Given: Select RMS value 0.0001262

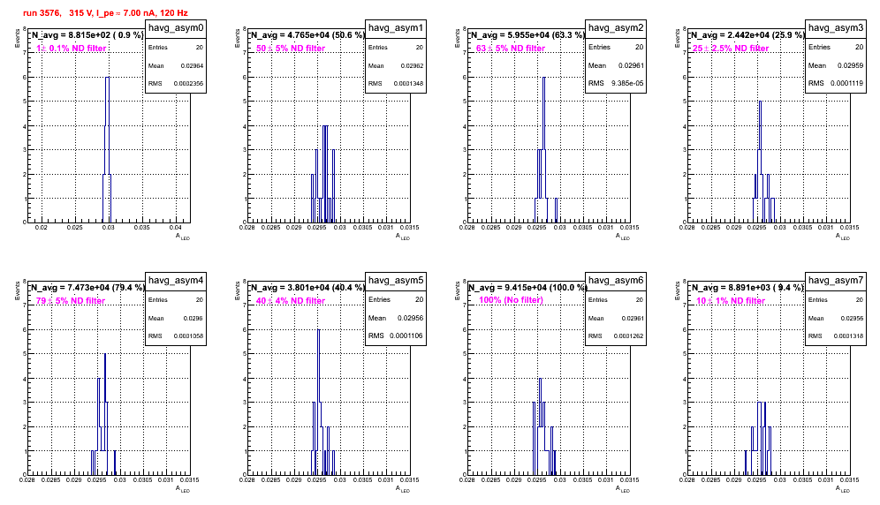Looking at the screenshot, I should (x=628, y=336).
